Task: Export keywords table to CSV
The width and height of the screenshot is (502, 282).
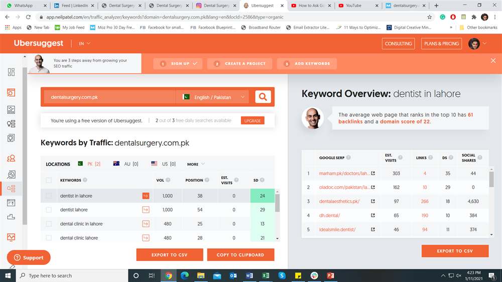Action: pos(169,255)
